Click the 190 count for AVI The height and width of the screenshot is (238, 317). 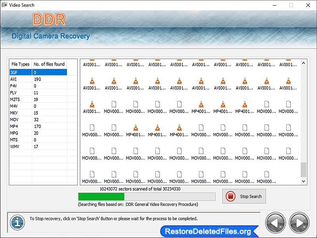click(x=37, y=79)
